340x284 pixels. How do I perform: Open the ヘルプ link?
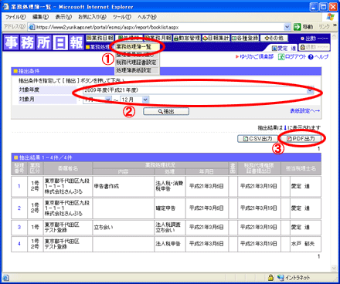[321, 56]
